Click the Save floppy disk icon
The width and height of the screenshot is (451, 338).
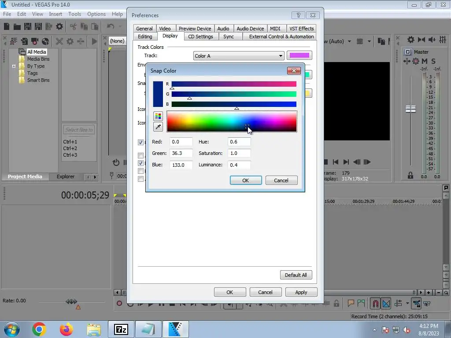click(x=28, y=27)
